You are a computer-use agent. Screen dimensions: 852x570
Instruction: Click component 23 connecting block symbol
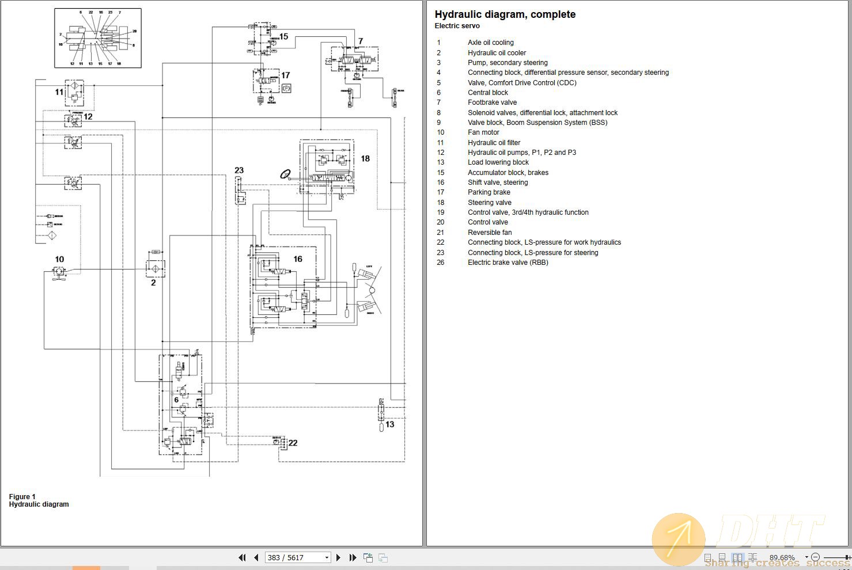point(240,191)
